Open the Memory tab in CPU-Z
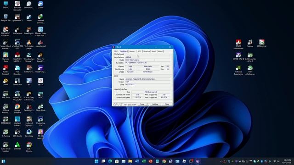The width and height of the screenshot is (294, 165). pyautogui.click(x=132, y=51)
